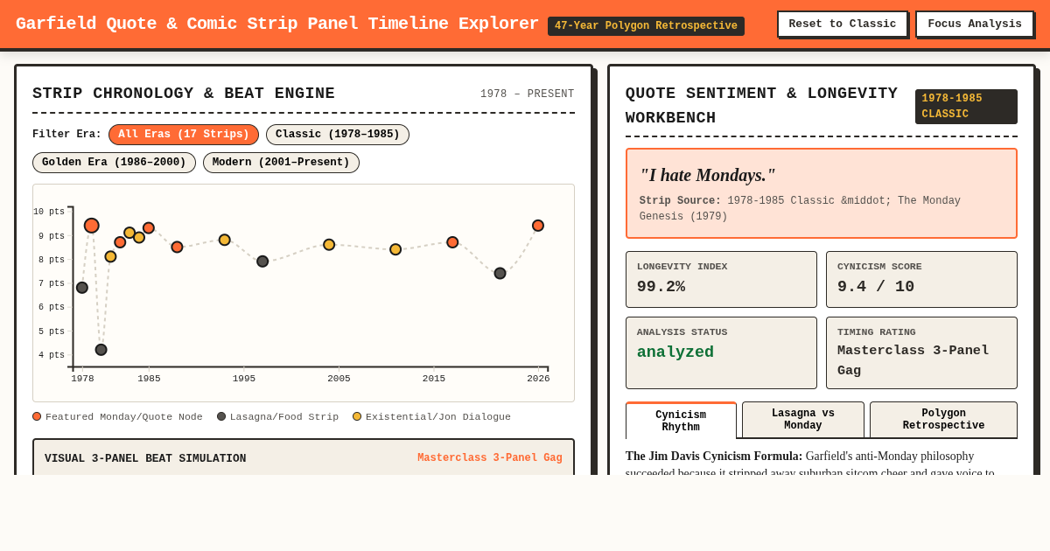Select the dark node near 2022

pos(500,274)
